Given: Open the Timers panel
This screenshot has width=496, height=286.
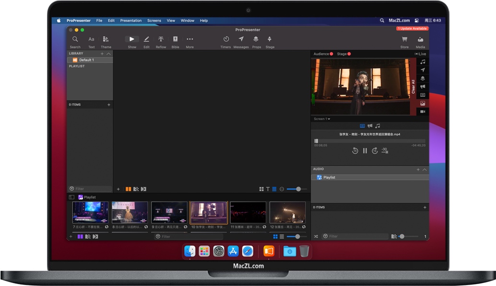Looking at the screenshot, I should point(225,42).
